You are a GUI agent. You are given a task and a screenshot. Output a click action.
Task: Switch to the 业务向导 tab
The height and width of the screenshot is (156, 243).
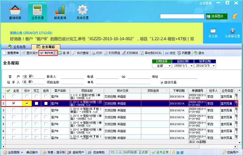[x=17, y=47]
